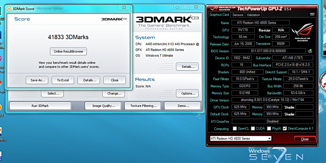Viewport: 326px width, 163px height.
Task: Click the red Close button in GPU-Z
Action: (305, 139)
